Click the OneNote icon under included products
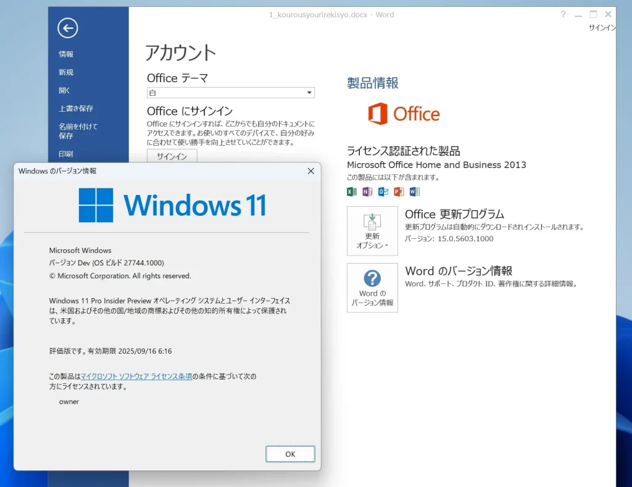Viewport: 632px width, 487px height. point(367,192)
